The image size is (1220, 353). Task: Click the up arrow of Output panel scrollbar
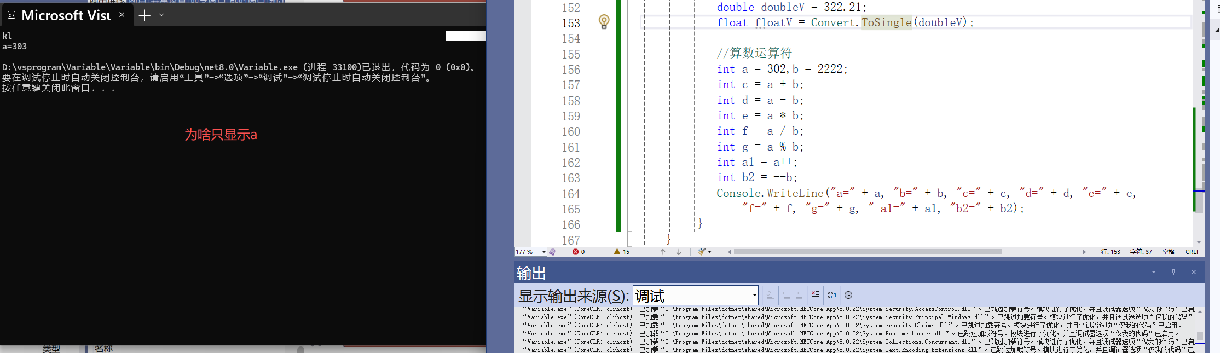pyautogui.click(x=1200, y=311)
